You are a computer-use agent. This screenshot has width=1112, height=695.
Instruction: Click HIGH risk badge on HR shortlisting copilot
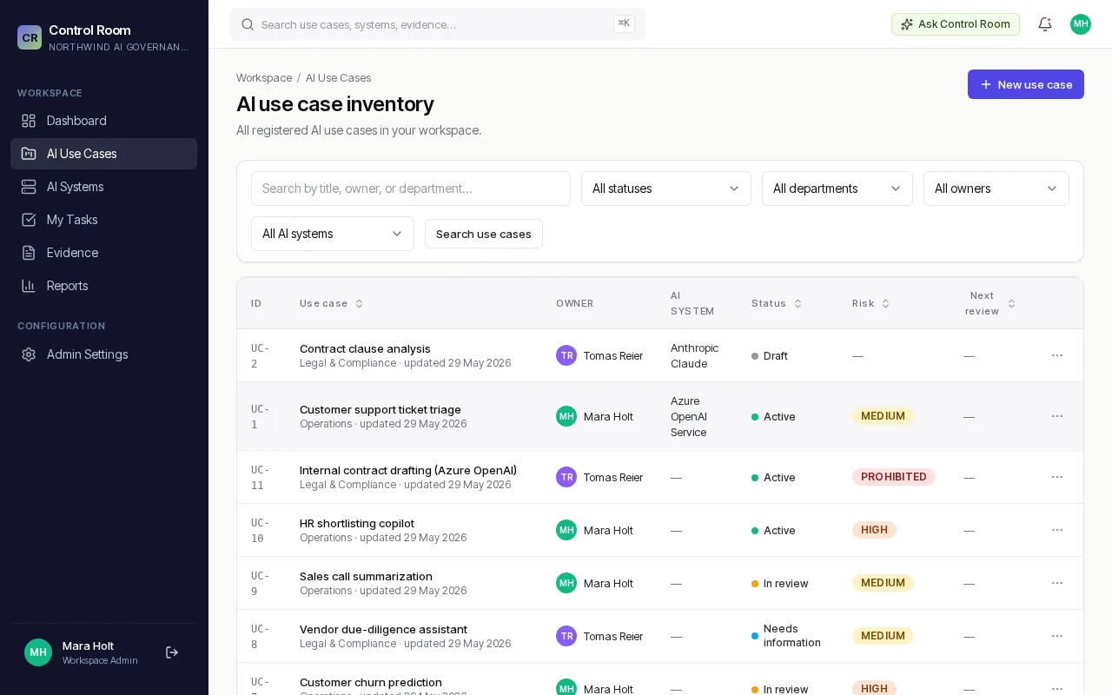874,530
